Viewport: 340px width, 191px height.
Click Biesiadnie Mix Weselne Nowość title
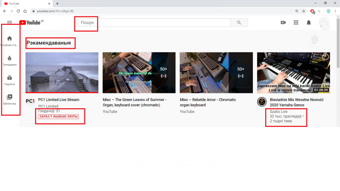[296, 102]
